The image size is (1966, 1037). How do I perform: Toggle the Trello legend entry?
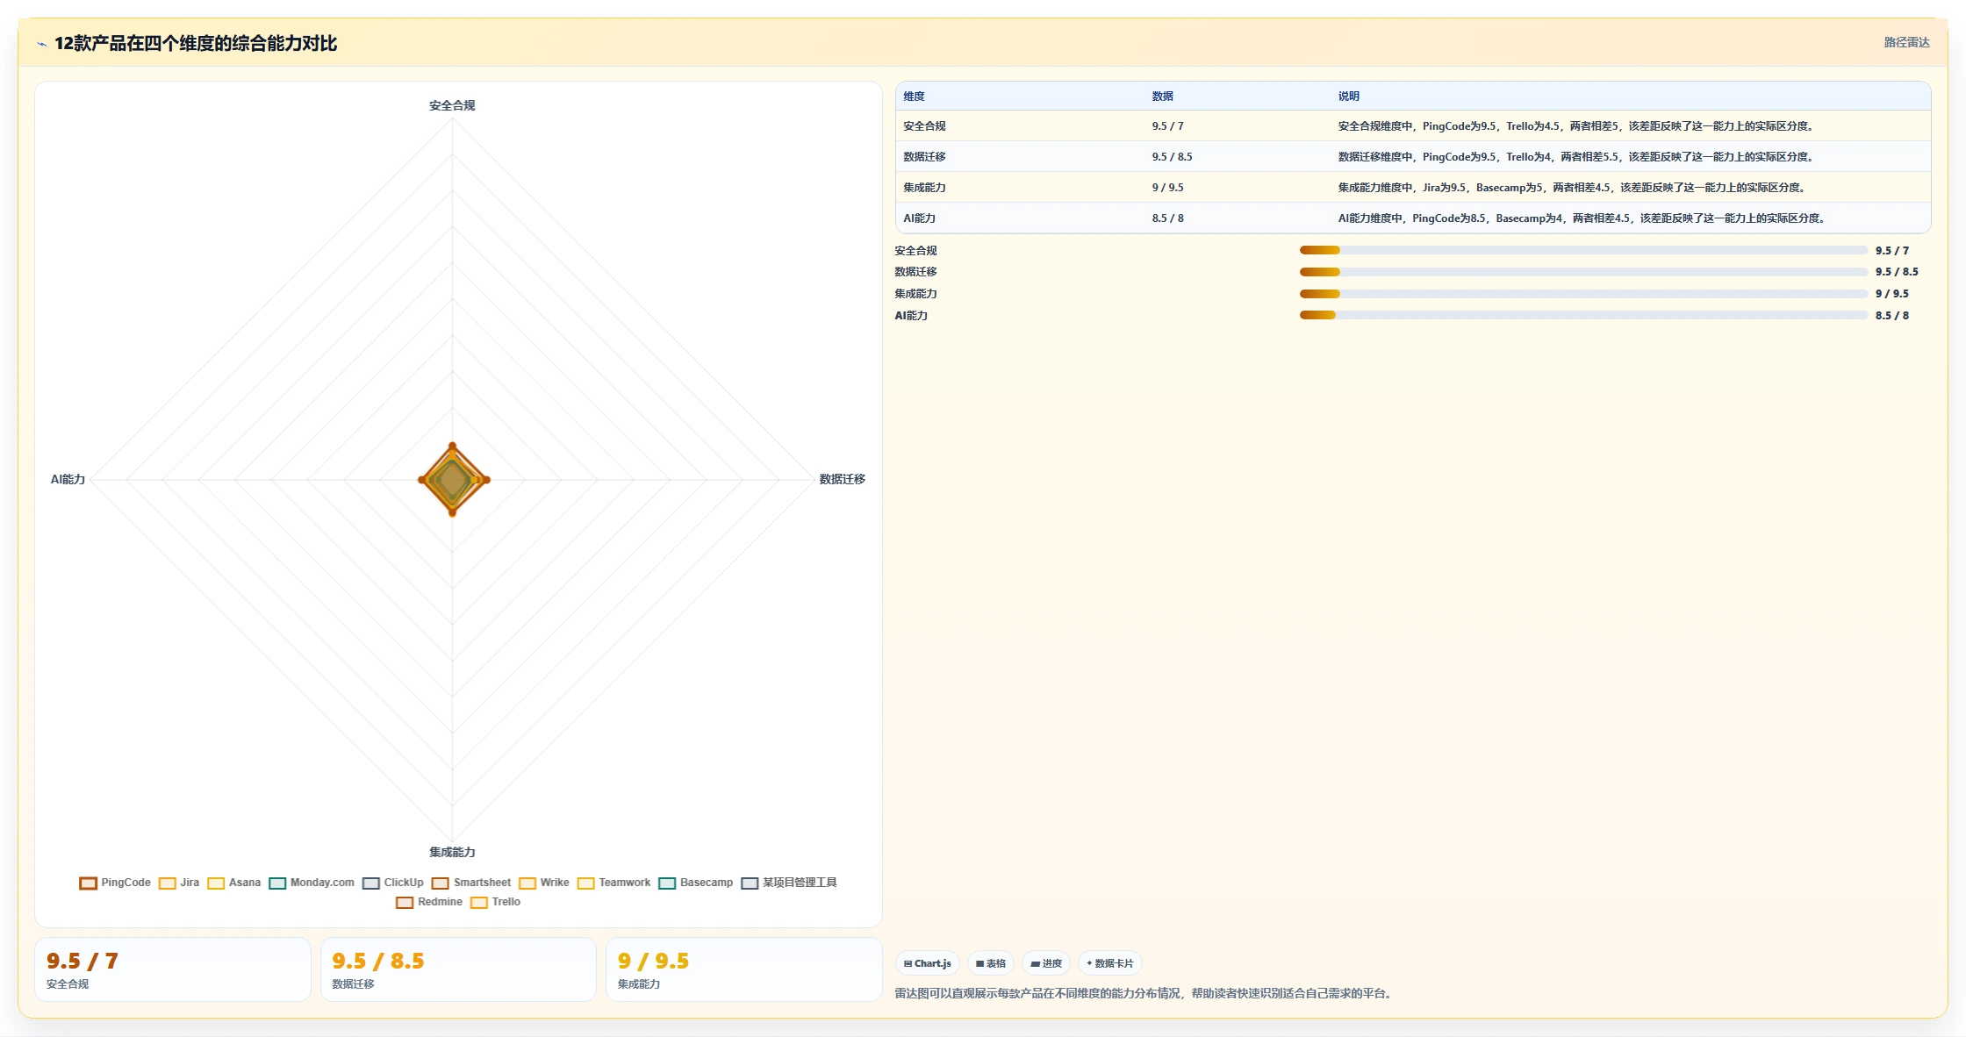click(x=496, y=902)
